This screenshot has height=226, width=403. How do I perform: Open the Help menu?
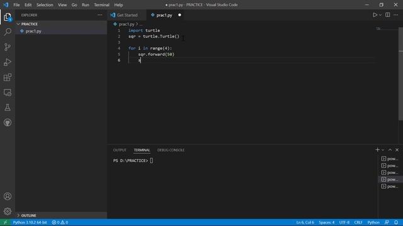point(118,4)
